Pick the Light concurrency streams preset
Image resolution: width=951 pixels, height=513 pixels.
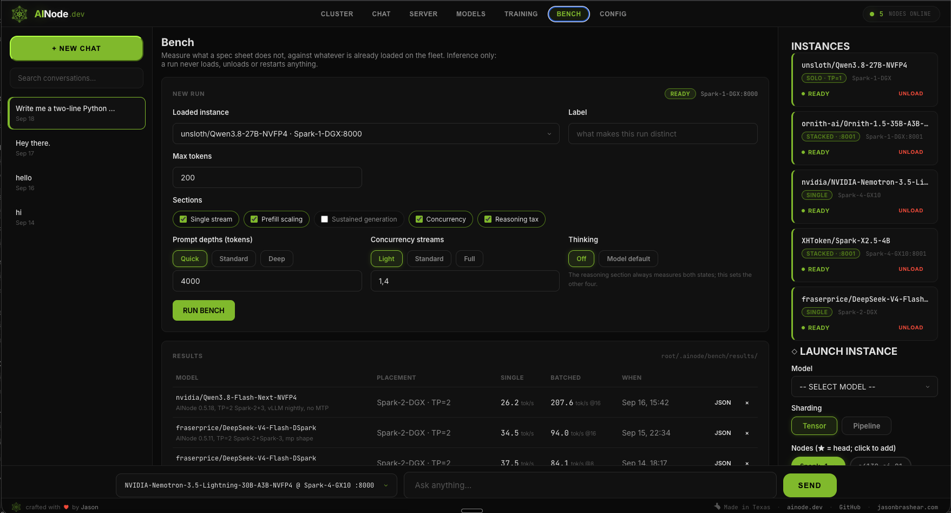click(x=386, y=259)
